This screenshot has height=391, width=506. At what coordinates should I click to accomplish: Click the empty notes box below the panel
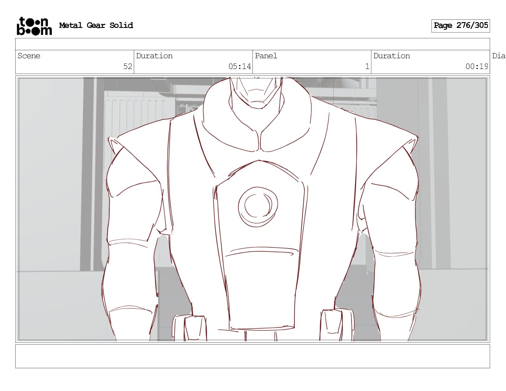tap(252, 356)
